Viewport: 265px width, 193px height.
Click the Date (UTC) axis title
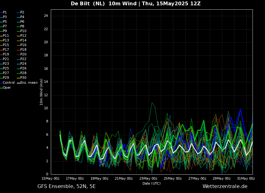152,184
